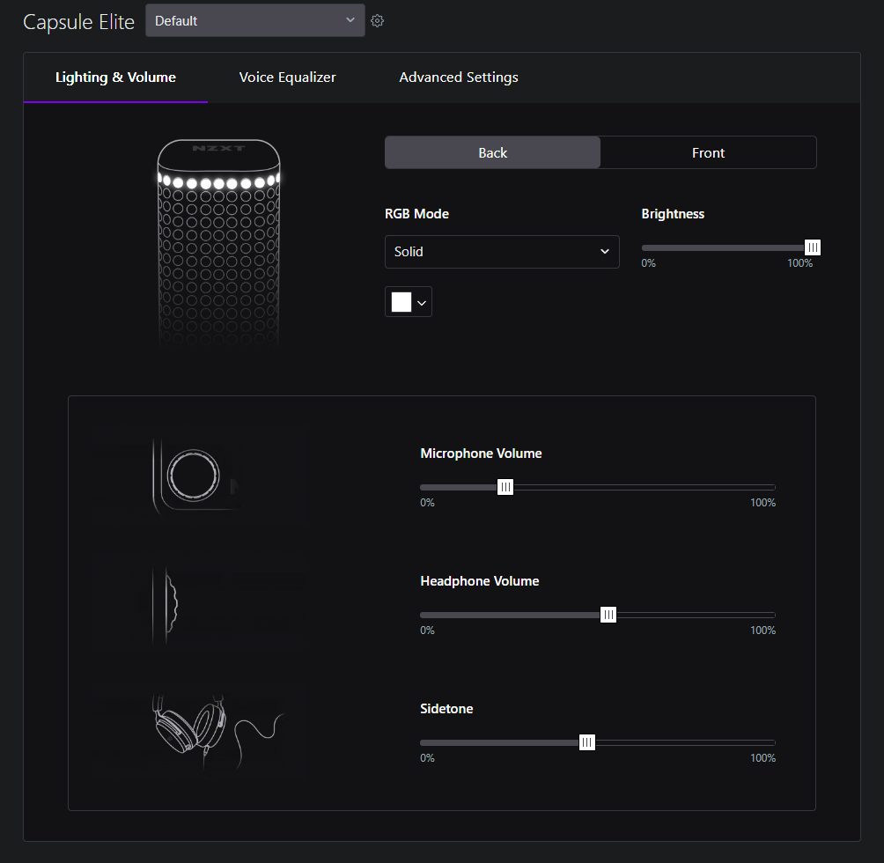Click the Sidetone slider handle
The width and height of the screenshot is (884, 863).
click(587, 742)
